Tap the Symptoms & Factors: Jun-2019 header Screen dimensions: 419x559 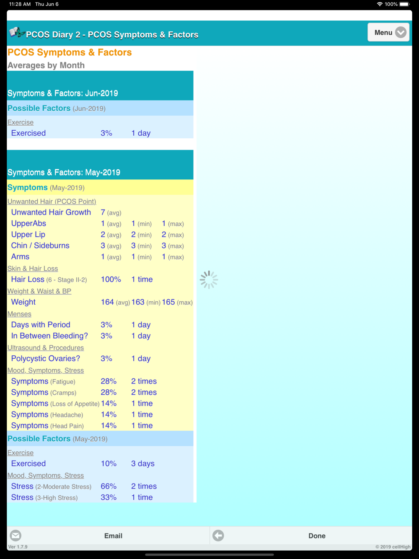100,86
